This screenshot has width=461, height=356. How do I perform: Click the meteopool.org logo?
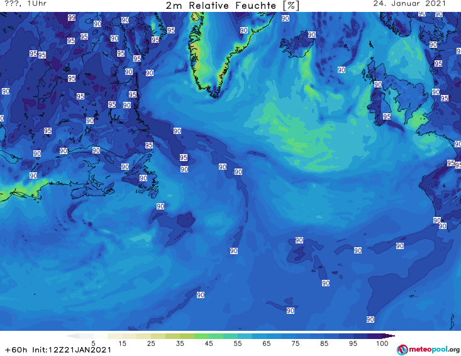click(428, 350)
